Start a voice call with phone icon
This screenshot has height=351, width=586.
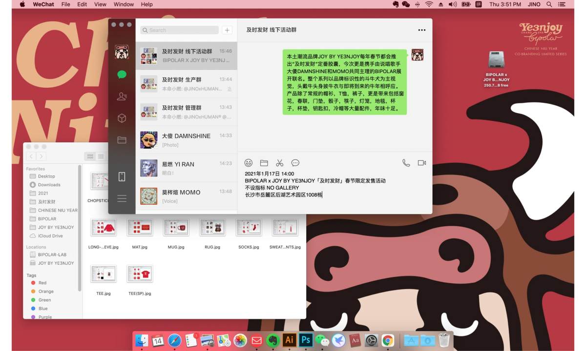(406, 163)
